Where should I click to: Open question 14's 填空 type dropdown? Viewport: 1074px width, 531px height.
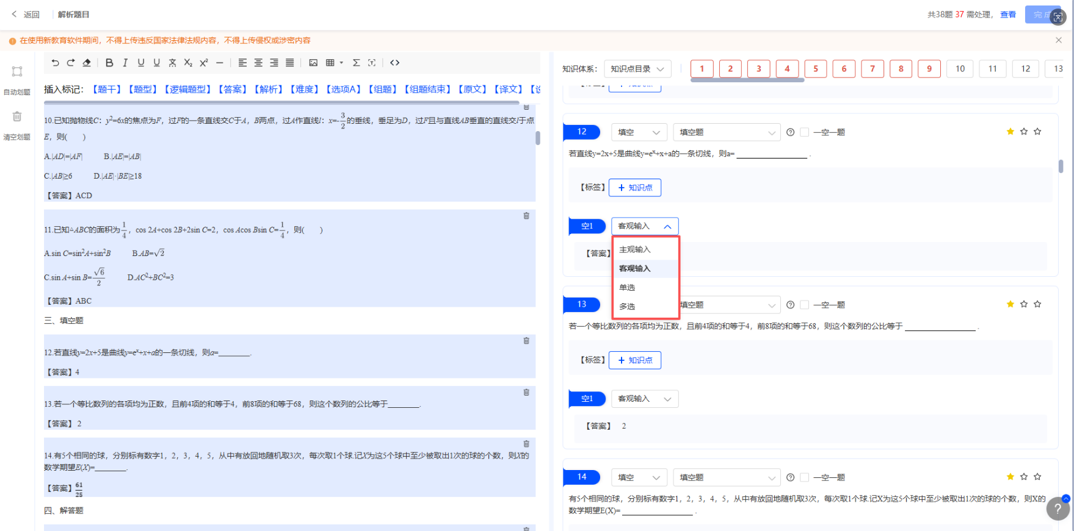[x=639, y=477]
